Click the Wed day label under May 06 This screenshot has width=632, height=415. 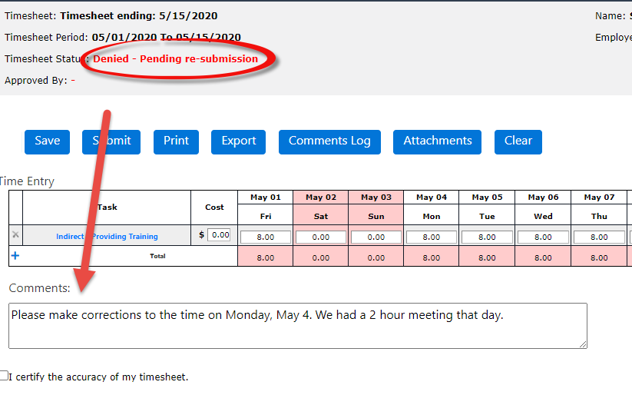[x=543, y=216]
